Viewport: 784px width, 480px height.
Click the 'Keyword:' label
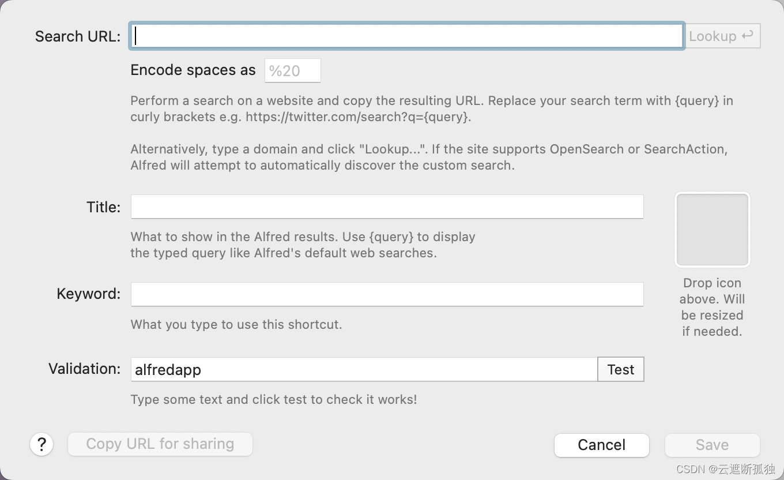coord(89,294)
